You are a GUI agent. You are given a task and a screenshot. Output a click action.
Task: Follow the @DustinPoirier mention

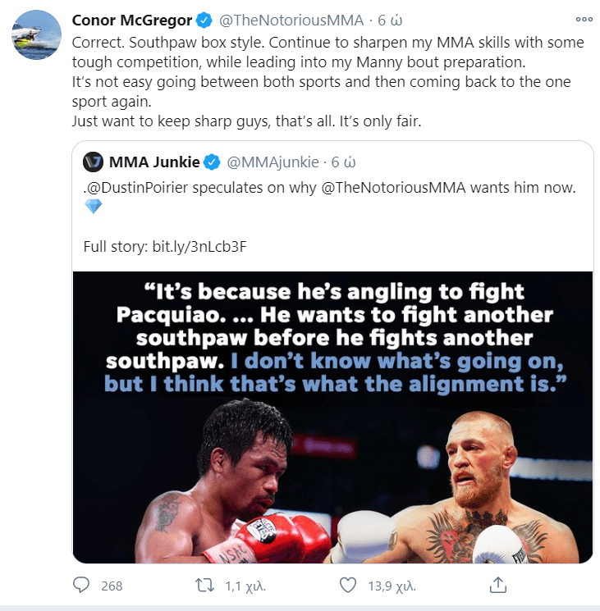tap(138, 188)
